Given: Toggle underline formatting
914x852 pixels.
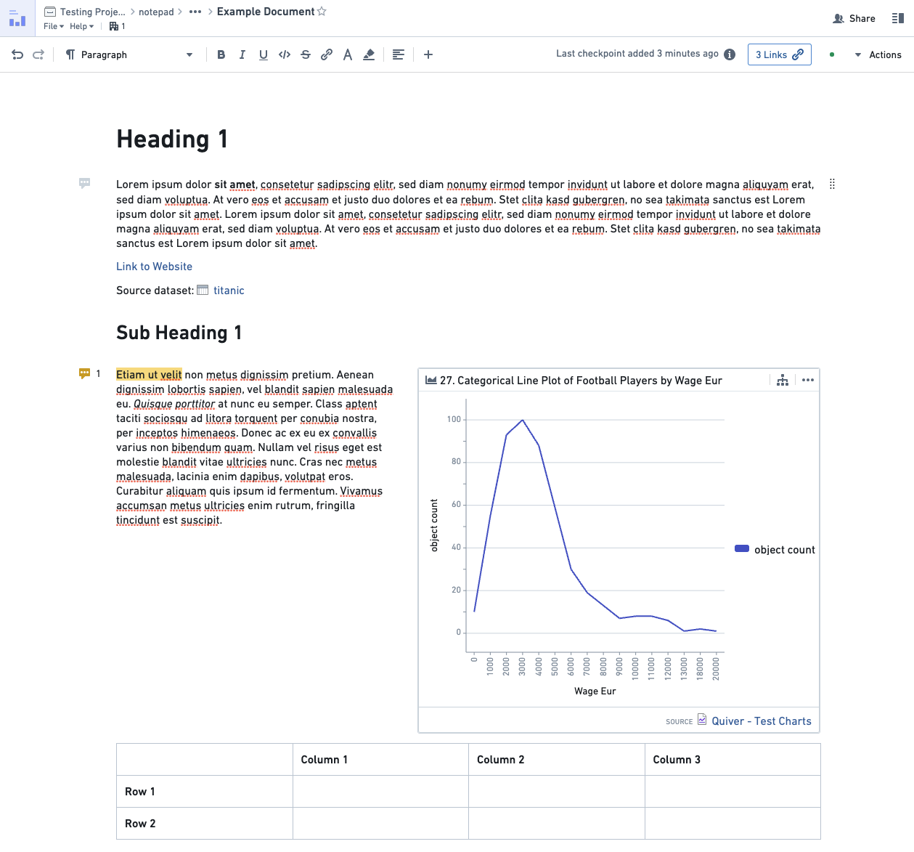Looking at the screenshot, I should (264, 54).
